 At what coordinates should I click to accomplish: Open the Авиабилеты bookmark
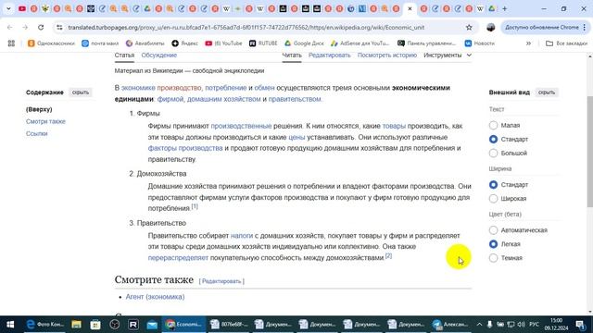(x=145, y=43)
